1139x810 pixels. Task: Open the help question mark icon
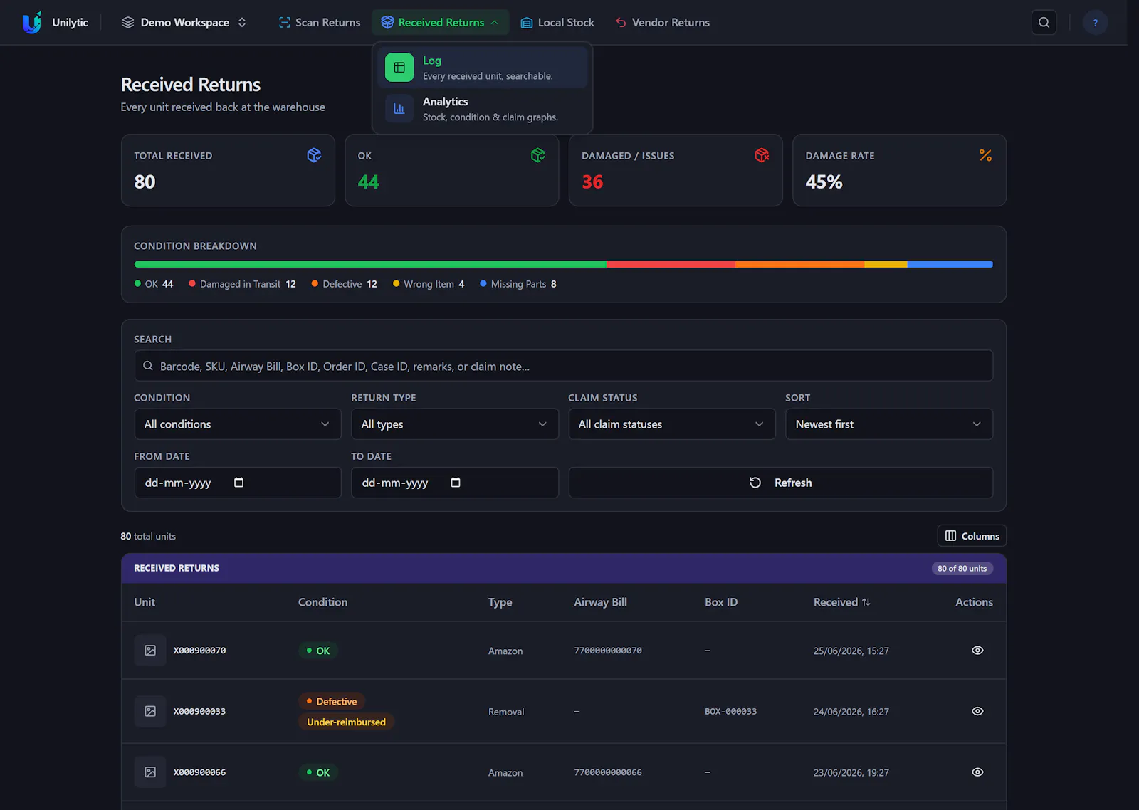tap(1095, 22)
